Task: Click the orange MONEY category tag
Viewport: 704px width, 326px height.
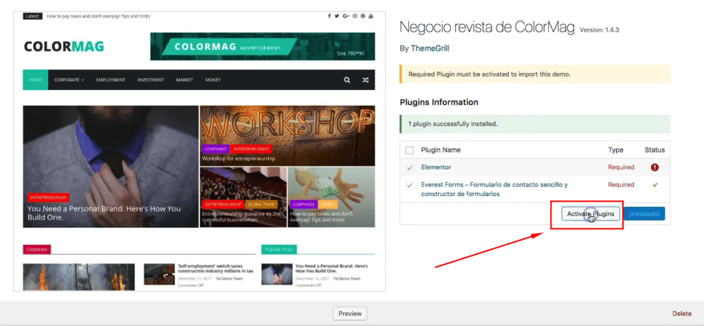Action: pos(328,204)
